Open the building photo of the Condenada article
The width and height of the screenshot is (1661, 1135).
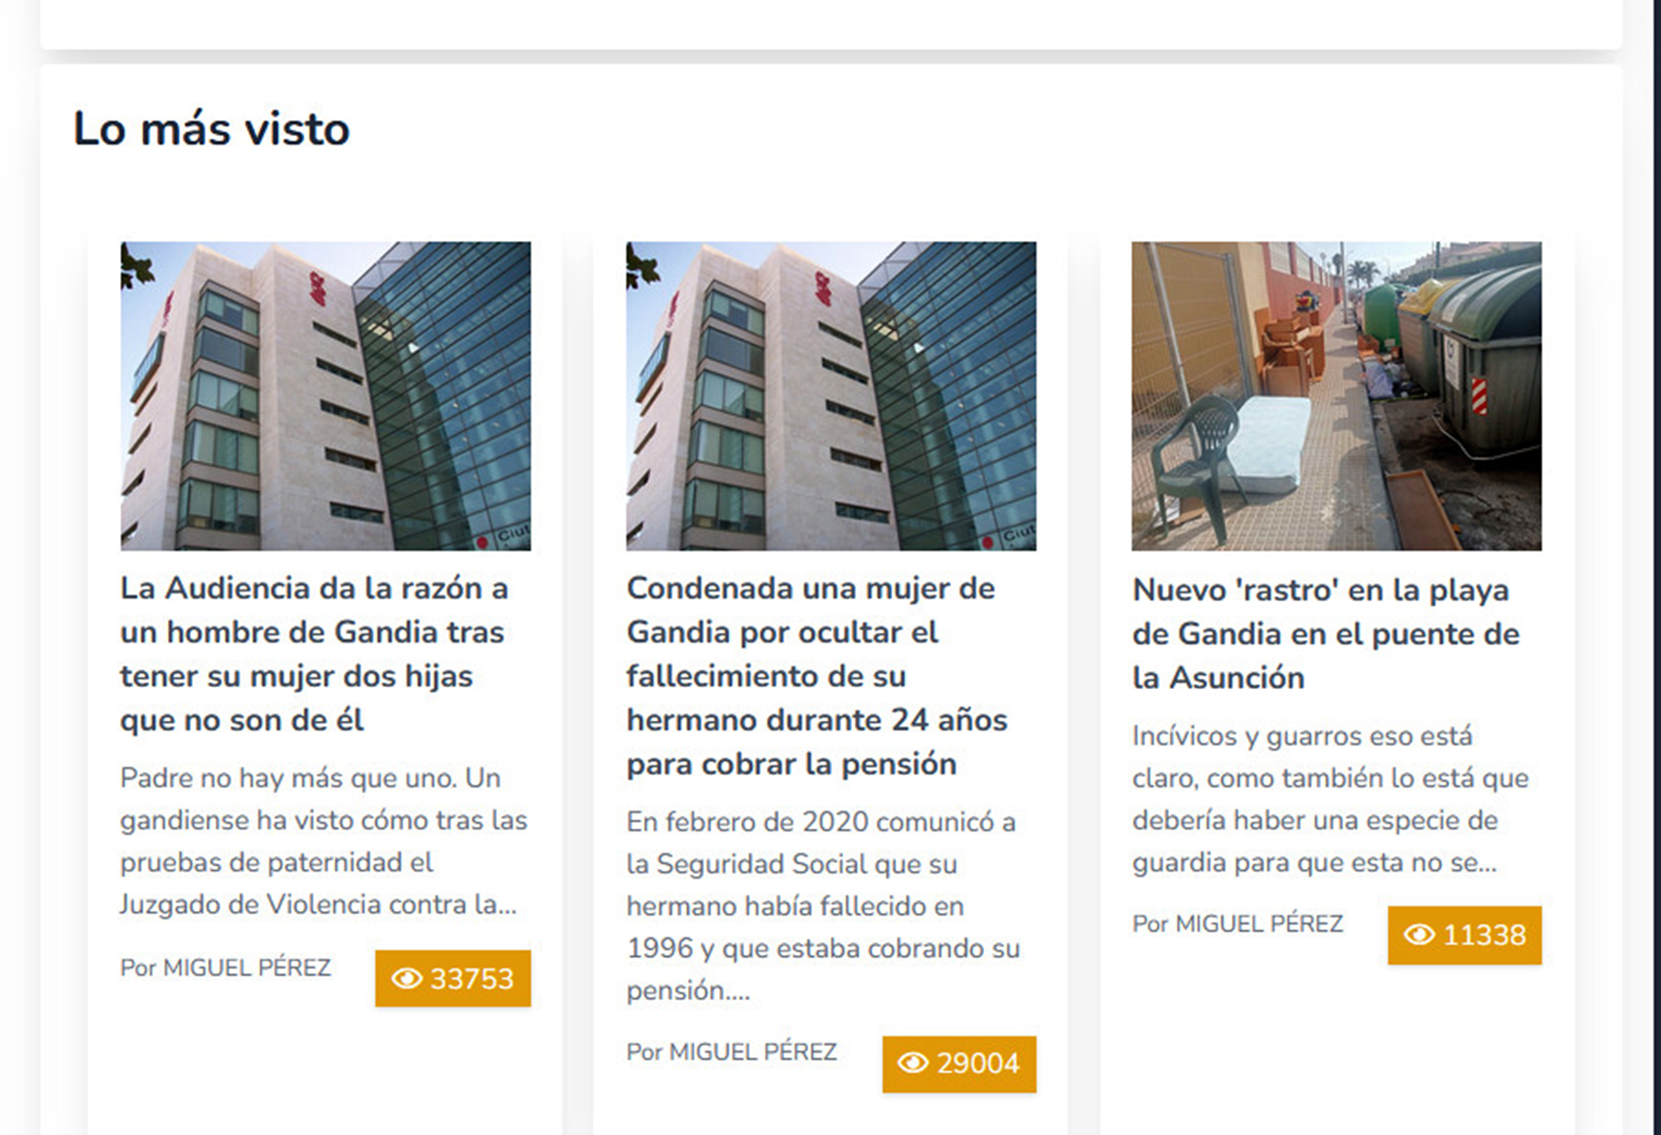pos(831,396)
